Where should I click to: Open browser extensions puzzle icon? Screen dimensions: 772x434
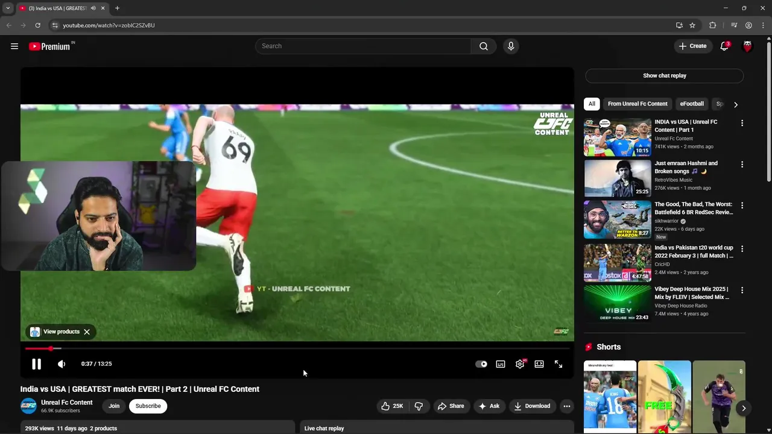point(713,25)
